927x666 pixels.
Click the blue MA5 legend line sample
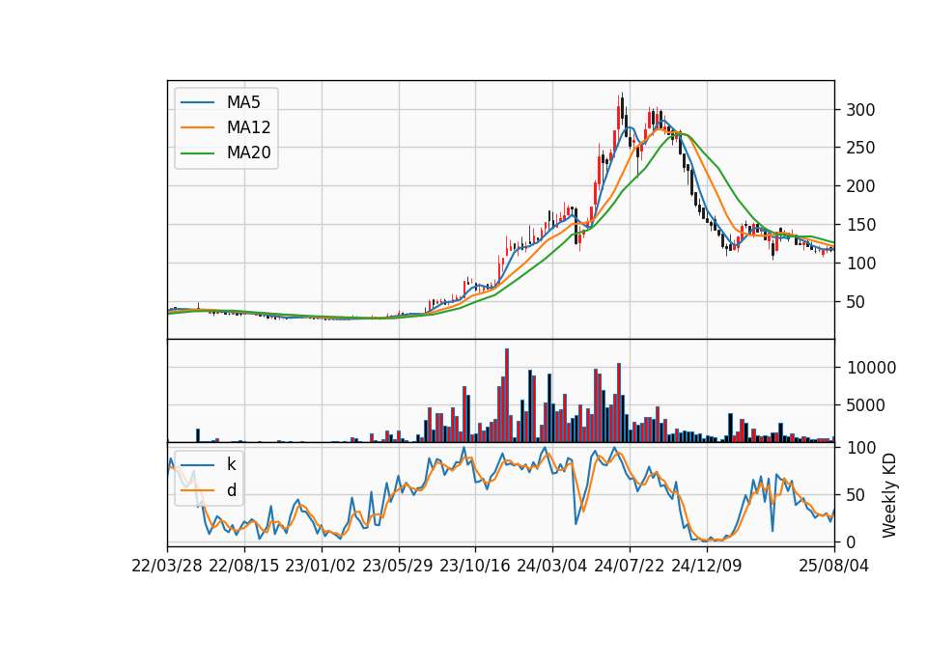(x=197, y=102)
